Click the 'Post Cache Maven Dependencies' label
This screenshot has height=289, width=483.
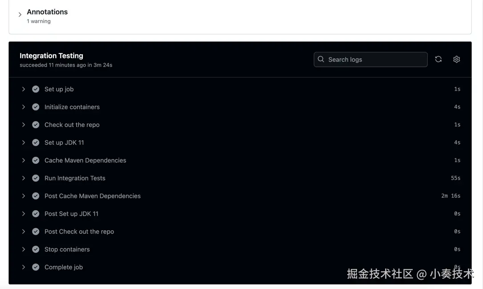coord(93,196)
